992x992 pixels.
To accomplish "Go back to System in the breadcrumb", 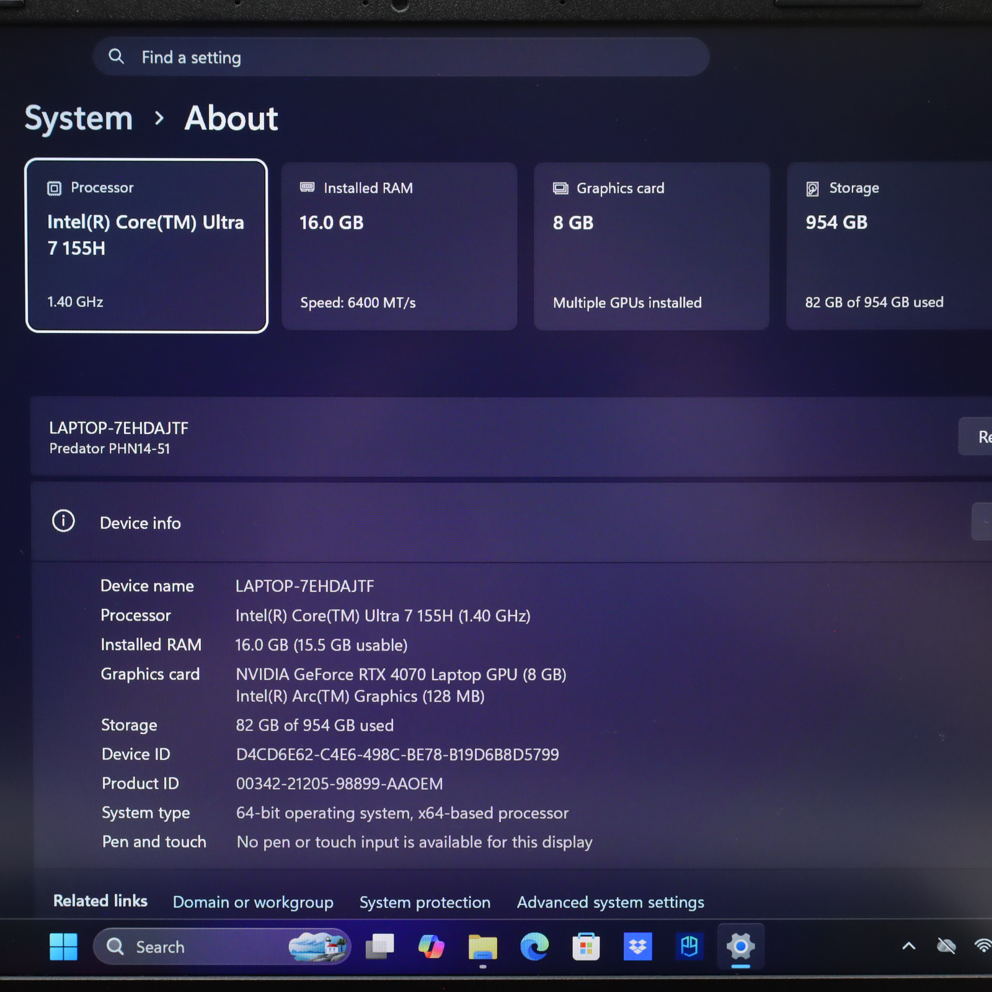I will point(79,118).
